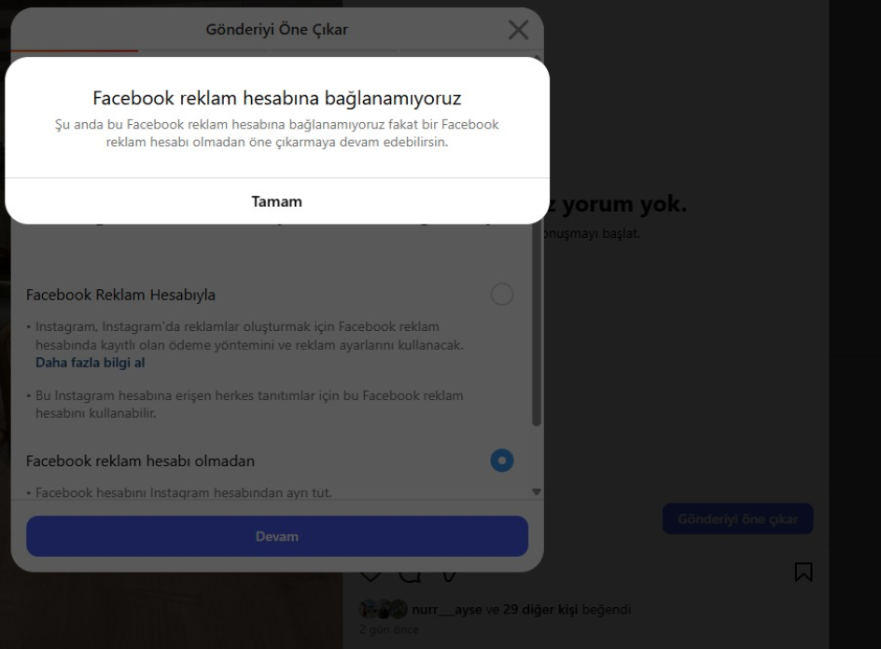Click liker avatars beside nurr___ayse
Viewport: 881px width, 649px height.
384,610
